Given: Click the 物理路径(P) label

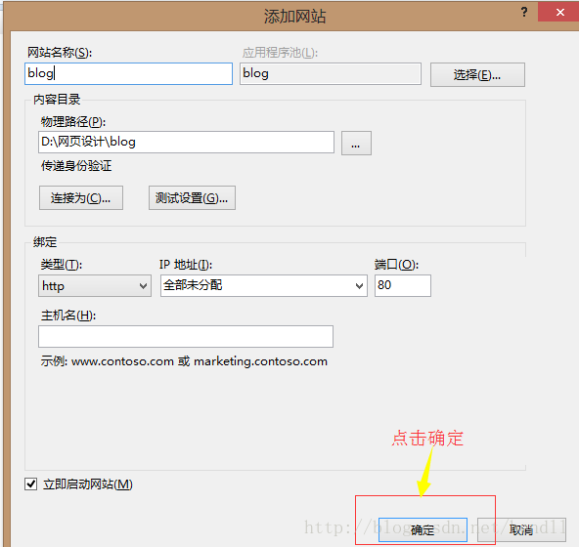Looking at the screenshot, I should [73, 122].
